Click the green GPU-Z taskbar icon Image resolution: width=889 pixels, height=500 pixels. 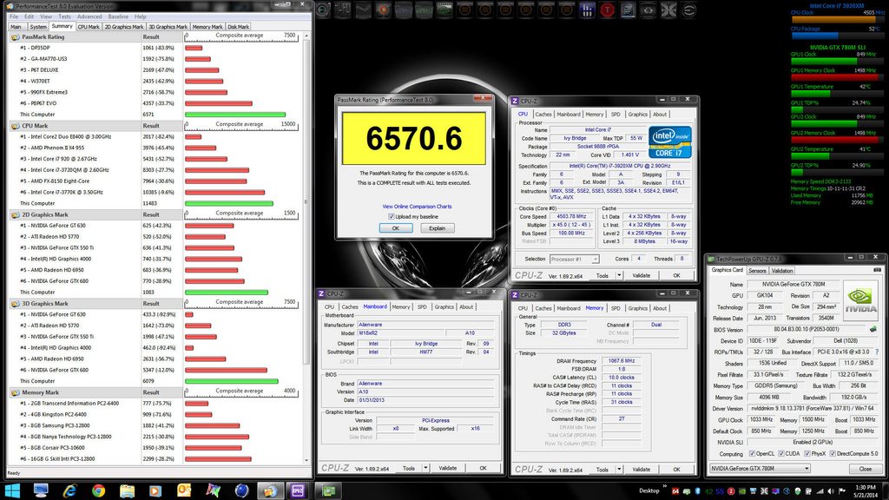click(328, 490)
